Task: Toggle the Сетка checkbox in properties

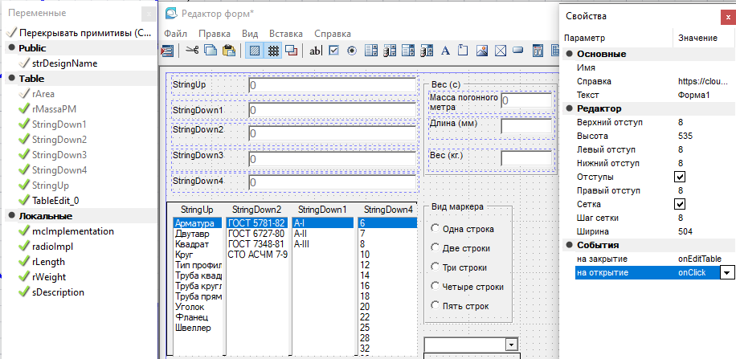Action: [x=679, y=204]
